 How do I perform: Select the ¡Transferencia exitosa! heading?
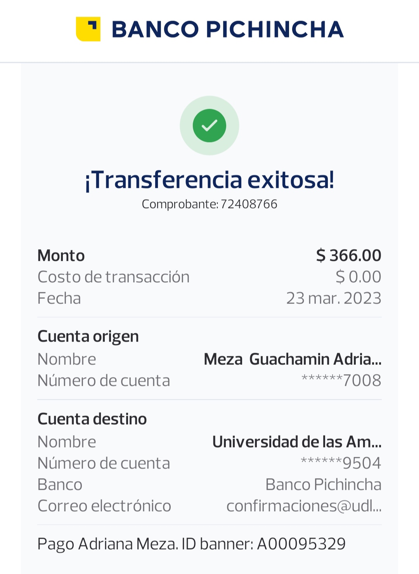(209, 180)
